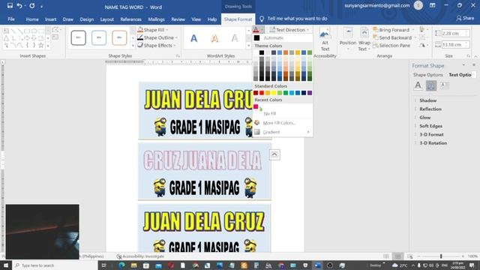Expand the Soft Edges section

[430, 126]
